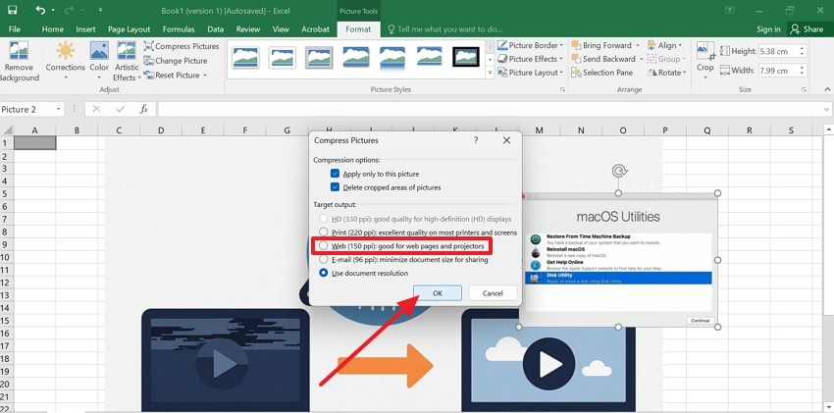
Task: Toggle Apply only to this picture checkbox
Action: (335, 174)
